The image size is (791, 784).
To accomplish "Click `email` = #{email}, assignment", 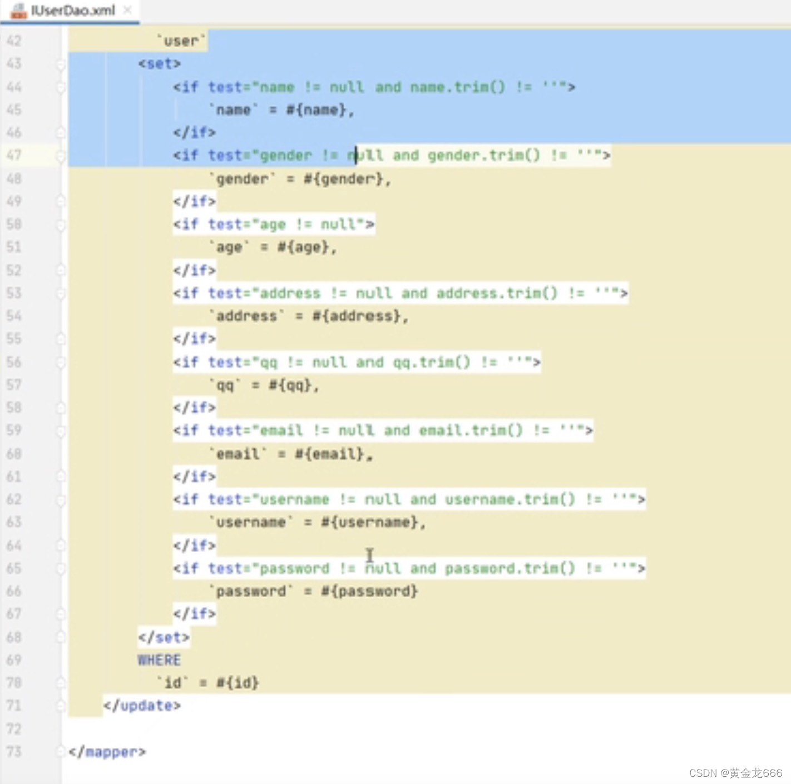I will pyautogui.click(x=291, y=454).
